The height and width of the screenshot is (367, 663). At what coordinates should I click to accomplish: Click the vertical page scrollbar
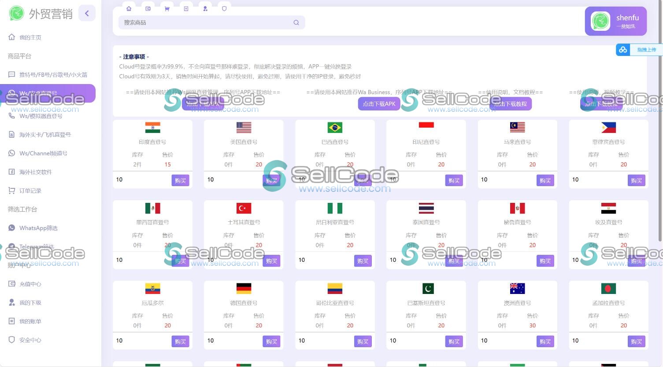coord(659,132)
